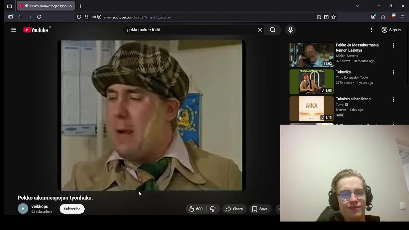Open options for Takaisin siihen iltaan video
The width and height of the screenshot is (409, 230).
(393, 99)
